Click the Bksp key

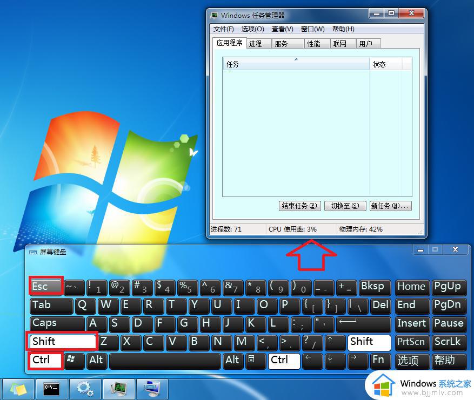pyautogui.click(x=375, y=287)
